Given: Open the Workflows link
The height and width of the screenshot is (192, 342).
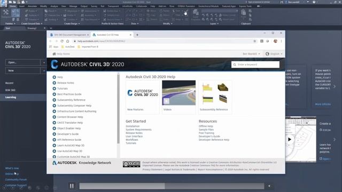Looking at the screenshot, I should (x=132, y=140).
